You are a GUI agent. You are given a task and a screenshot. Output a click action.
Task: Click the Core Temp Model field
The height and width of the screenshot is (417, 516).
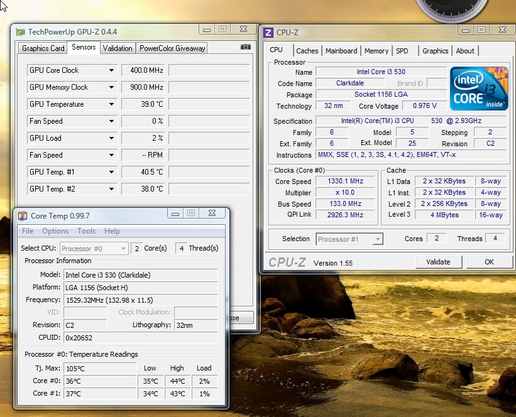141,275
